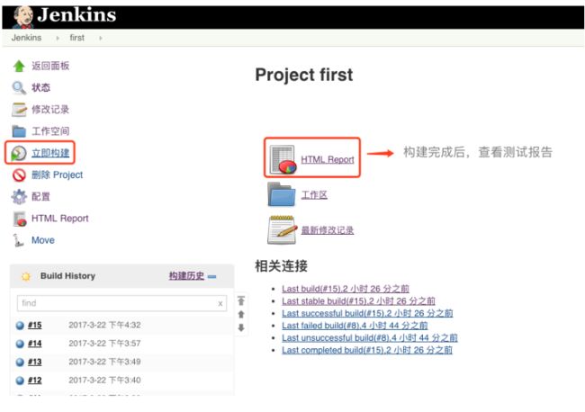
Task: Select Move in the sidebar
Action: pos(43,240)
